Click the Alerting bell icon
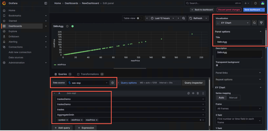The image size is (268, 131). [x=4, y=42]
